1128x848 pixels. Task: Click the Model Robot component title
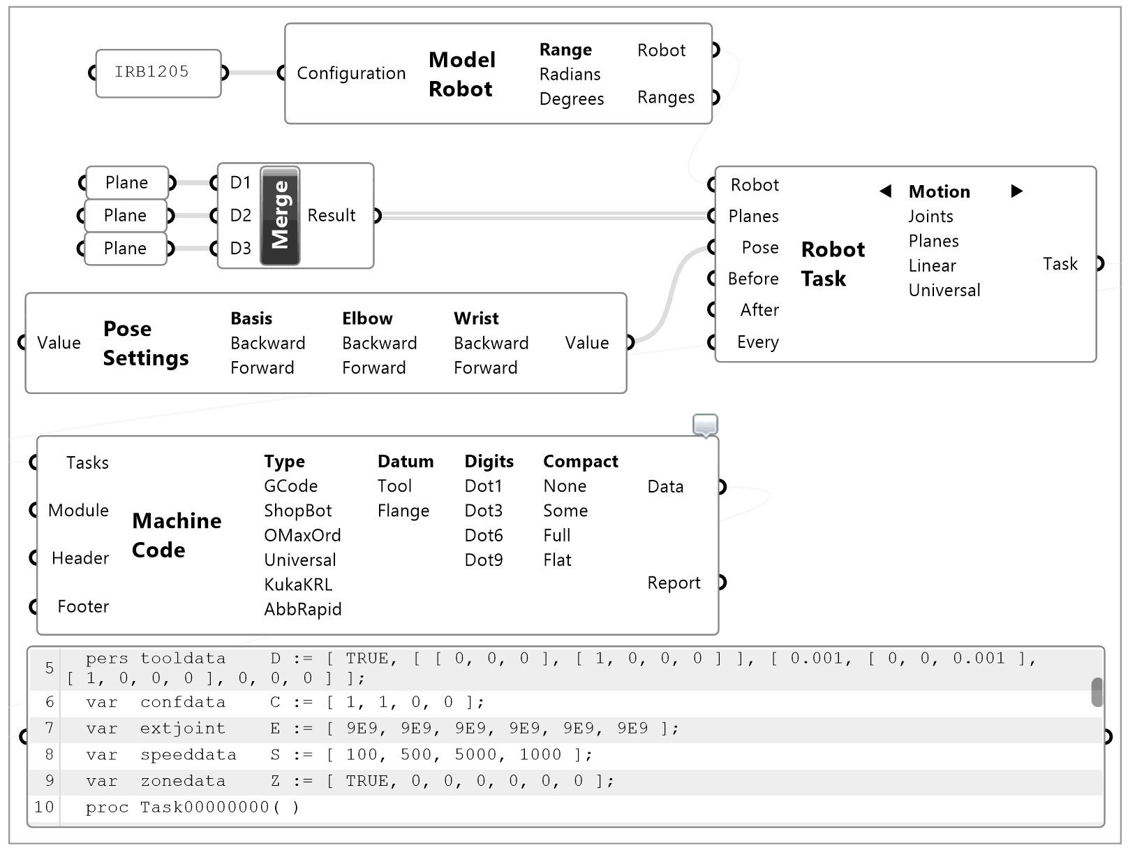pyautogui.click(x=462, y=74)
